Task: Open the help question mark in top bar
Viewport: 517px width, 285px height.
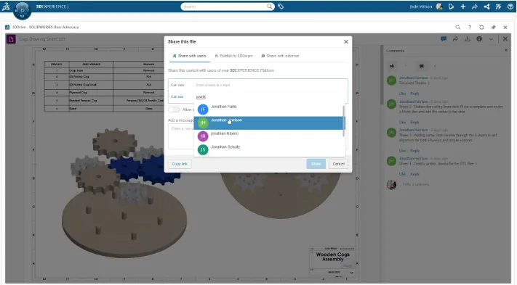Action: 510,7
